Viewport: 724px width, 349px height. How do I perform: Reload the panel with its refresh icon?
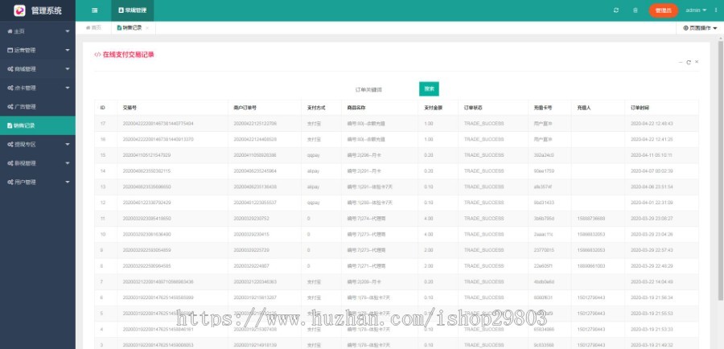click(x=689, y=62)
